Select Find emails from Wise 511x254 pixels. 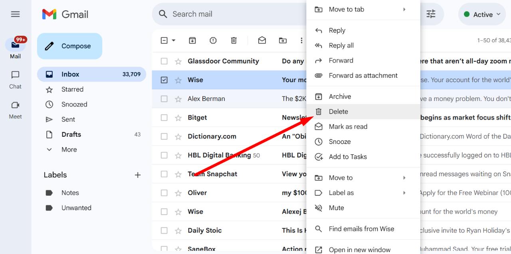[363, 229]
